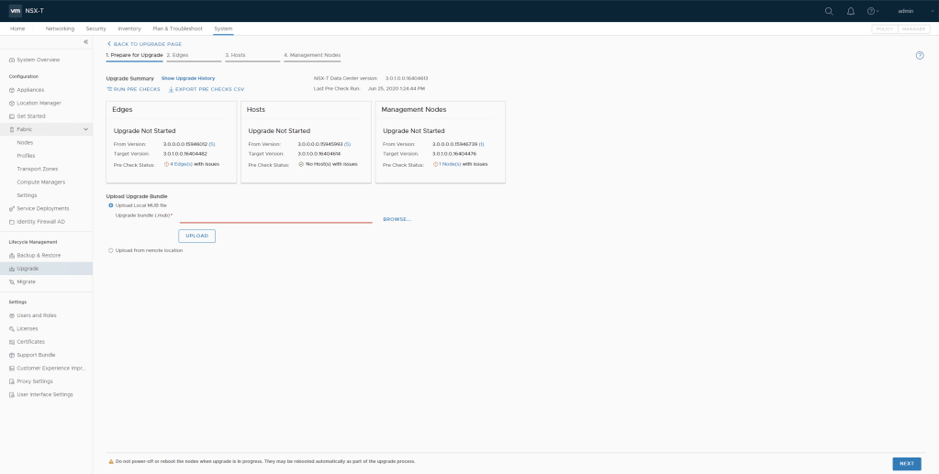Open the admin user dropdown
This screenshot has height=474, width=939.
click(906, 11)
